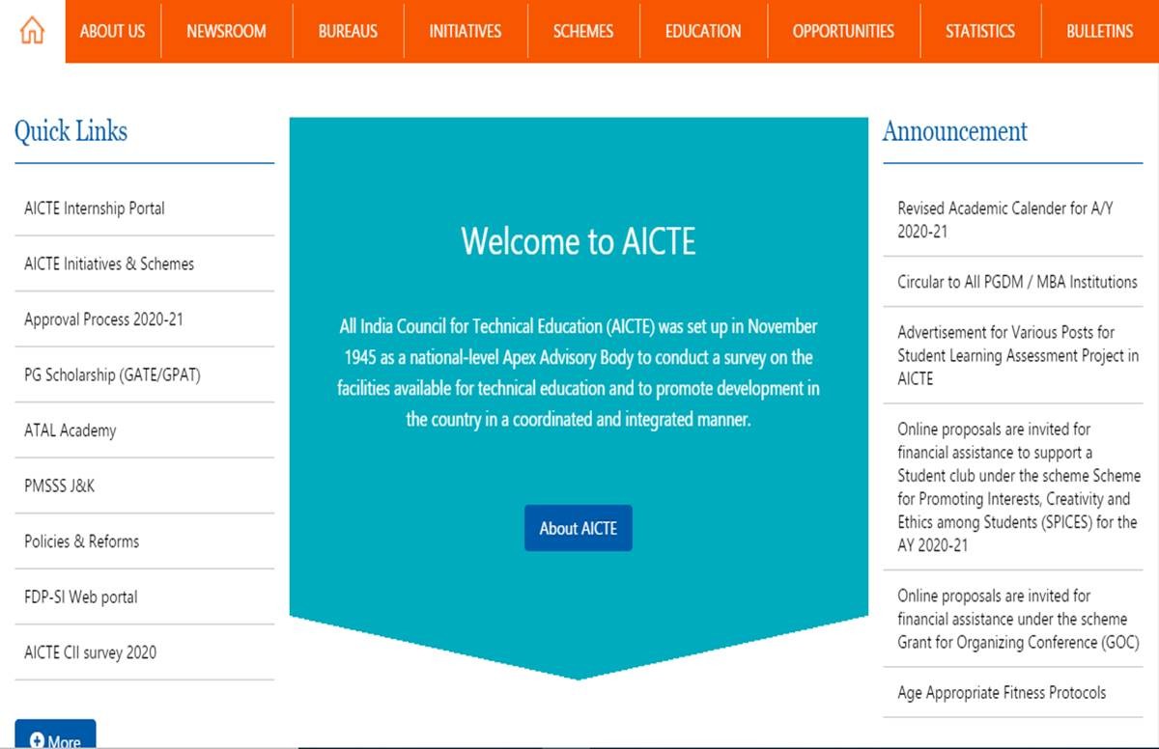1159x749 pixels.
Task: Open the AICTE Internship Portal link
Action: pos(95,208)
